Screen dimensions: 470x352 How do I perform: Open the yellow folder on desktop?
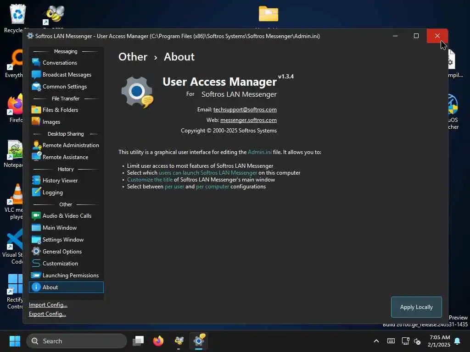tap(269, 14)
